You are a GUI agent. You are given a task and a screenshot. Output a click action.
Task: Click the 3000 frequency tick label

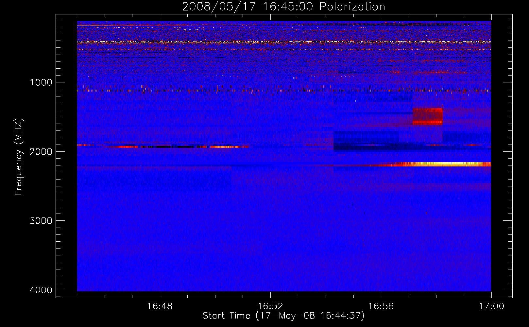pyautogui.click(x=41, y=221)
